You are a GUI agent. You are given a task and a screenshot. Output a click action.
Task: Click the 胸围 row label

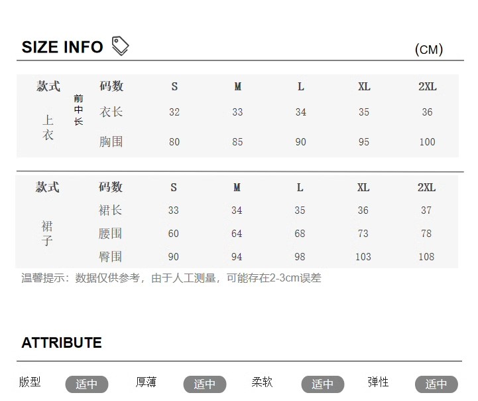click(111, 142)
